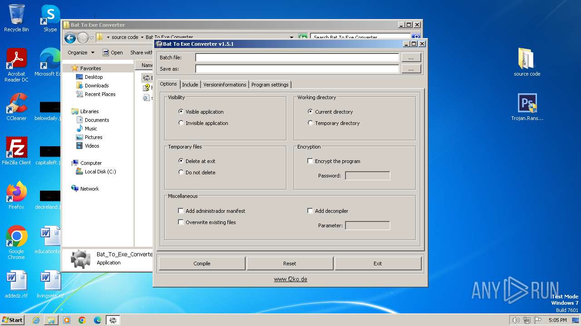The height and width of the screenshot is (326, 581).
Task: Open the Start menu
Action: (13, 320)
